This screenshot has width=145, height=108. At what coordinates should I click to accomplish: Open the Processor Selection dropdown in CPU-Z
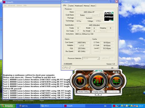(91, 58)
